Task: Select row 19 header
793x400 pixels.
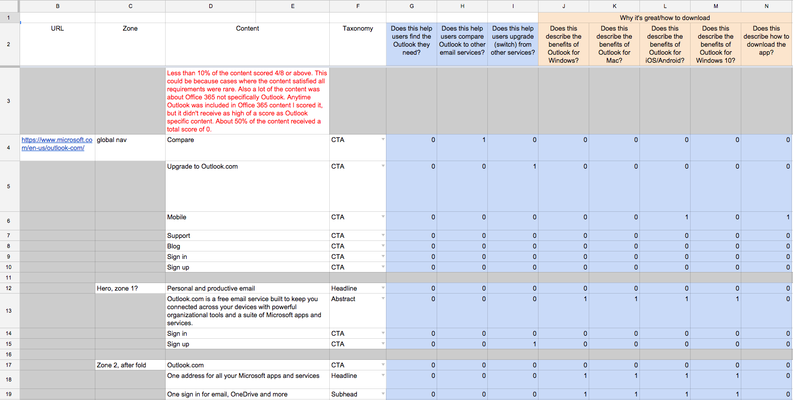Action: point(9,394)
